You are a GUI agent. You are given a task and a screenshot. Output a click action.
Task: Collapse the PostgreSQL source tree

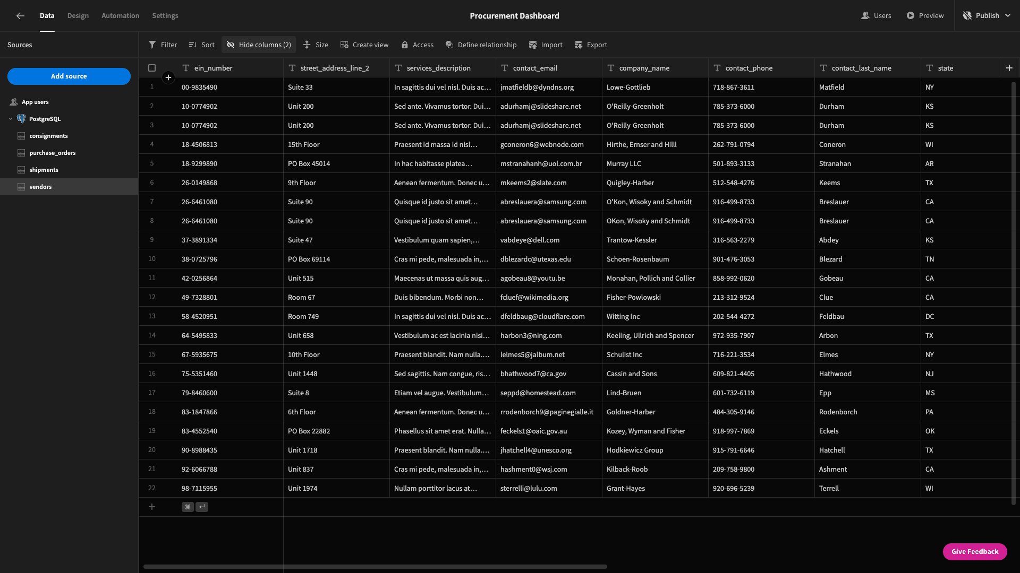[x=11, y=119]
